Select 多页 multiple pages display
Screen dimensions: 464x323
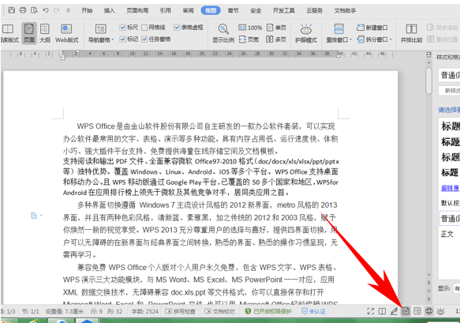(x=276, y=39)
